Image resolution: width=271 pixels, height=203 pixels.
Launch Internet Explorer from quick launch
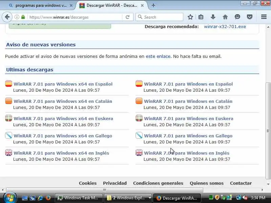point(40,198)
